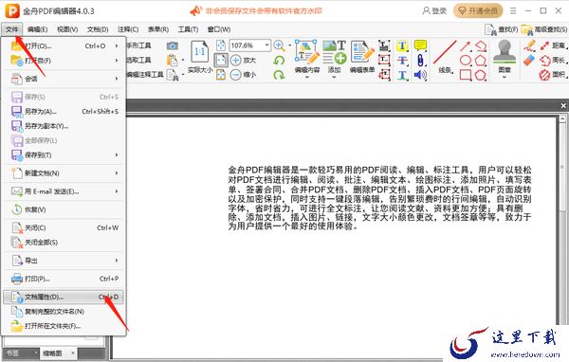Expand the E-mail 发送 submenu arrow
569x362 pixels.
tap(117, 191)
